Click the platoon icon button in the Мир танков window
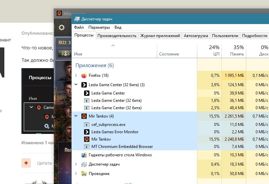 (x=65, y=53)
